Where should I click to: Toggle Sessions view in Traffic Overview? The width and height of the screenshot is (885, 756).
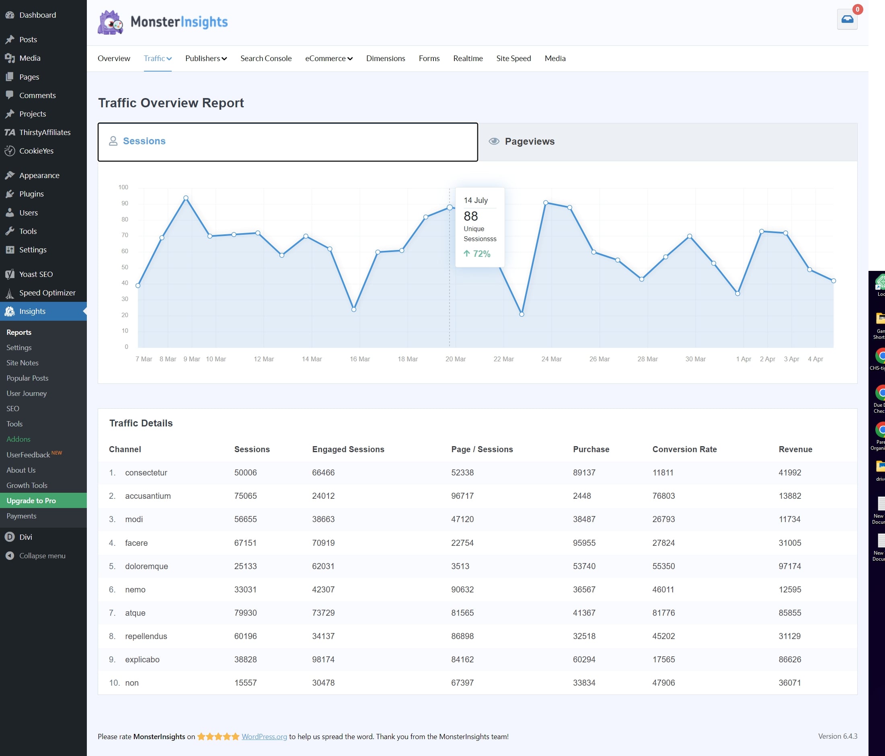click(287, 141)
